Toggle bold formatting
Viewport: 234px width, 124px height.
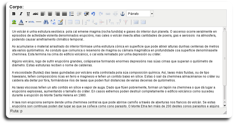pyautogui.click(x=14, y=14)
